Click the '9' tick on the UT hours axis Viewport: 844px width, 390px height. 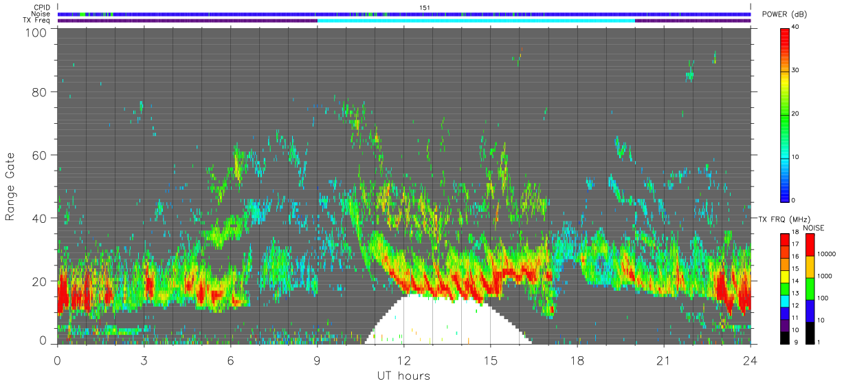point(318,360)
